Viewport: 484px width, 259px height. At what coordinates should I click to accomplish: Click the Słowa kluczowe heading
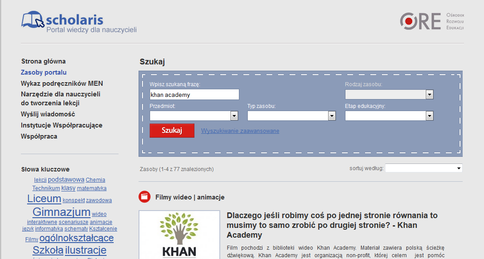[x=45, y=169]
